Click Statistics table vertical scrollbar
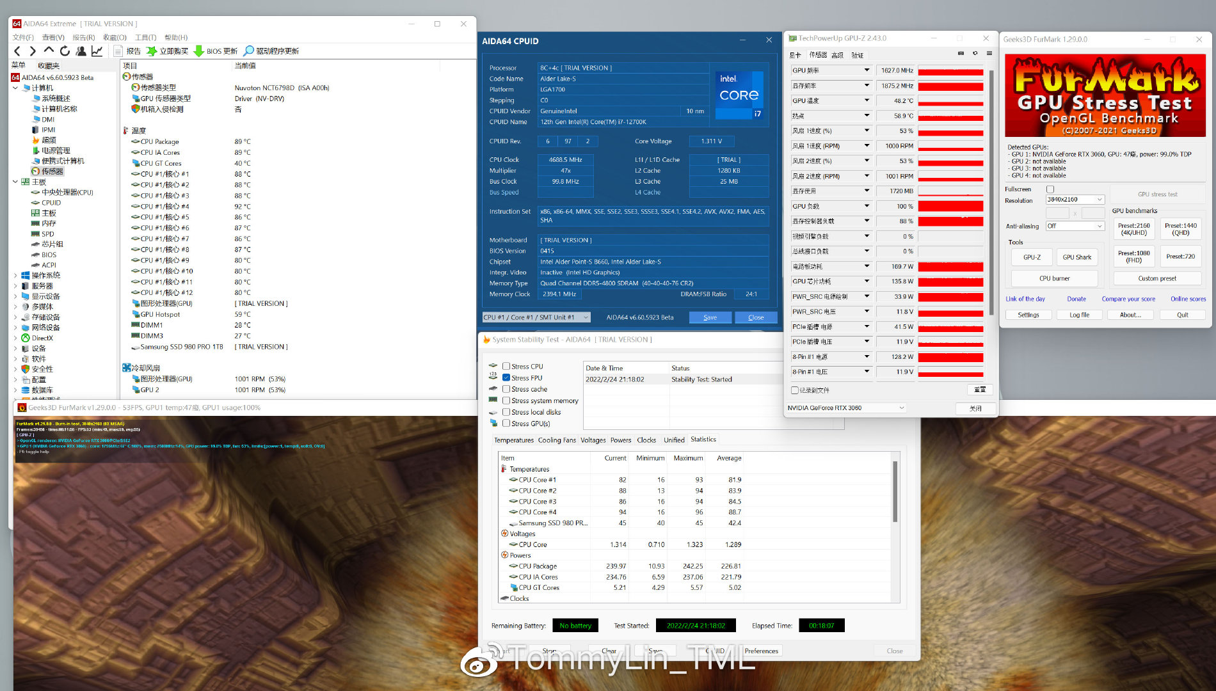This screenshot has width=1216, height=691. tap(895, 491)
